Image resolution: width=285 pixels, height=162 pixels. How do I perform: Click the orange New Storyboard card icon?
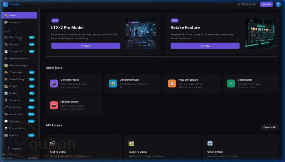172,84
